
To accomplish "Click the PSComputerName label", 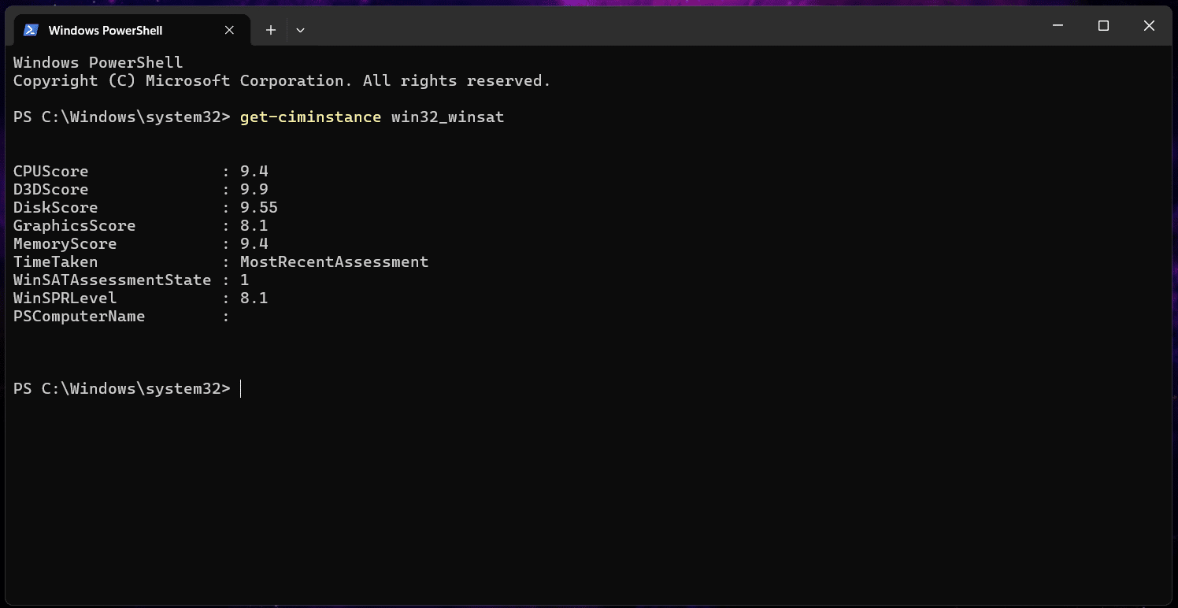I will 80,317.
